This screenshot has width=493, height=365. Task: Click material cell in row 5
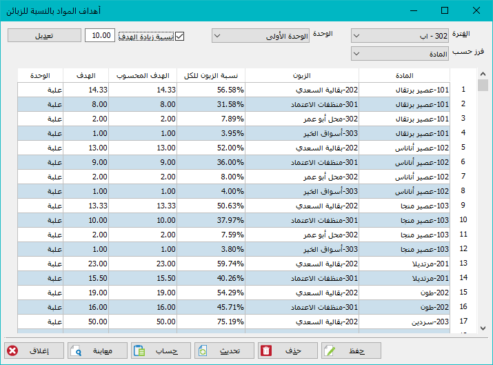click(x=404, y=148)
